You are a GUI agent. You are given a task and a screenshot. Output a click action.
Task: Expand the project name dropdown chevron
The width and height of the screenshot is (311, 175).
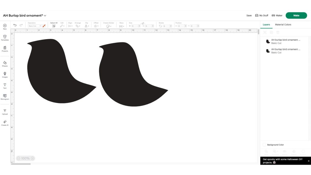(45, 15)
